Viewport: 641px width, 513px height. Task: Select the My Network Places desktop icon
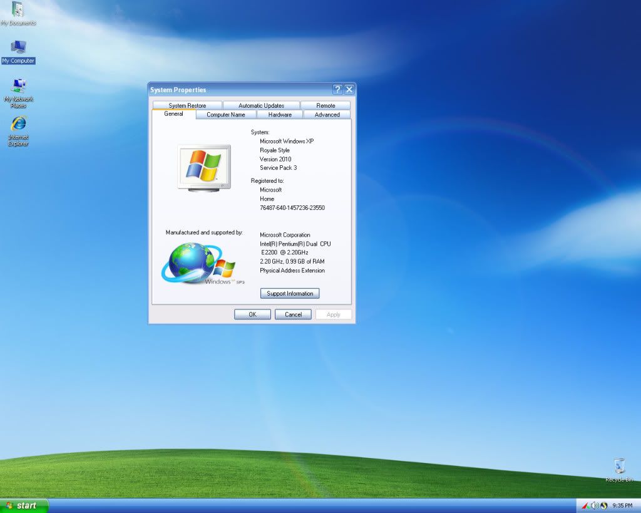pyautogui.click(x=18, y=93)
